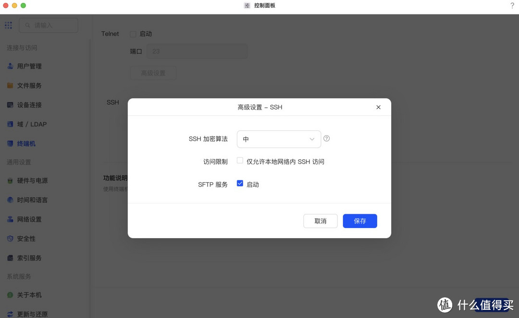Open 文件服务 in sidebar
This screenshot has height=318, width=519.
click(29, 86)
